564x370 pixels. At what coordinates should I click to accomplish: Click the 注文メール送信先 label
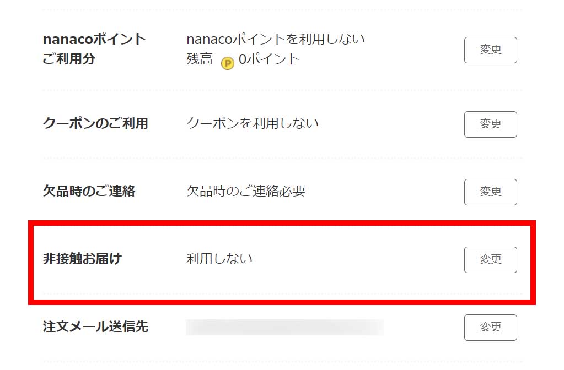95,327
